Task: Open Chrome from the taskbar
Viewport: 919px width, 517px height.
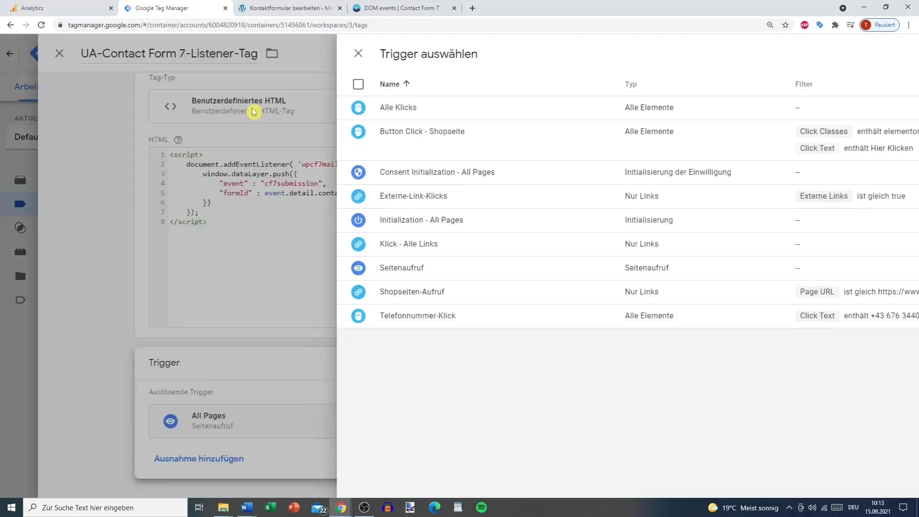Action: coord(341,507)
